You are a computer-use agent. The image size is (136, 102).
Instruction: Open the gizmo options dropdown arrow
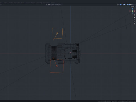(122, 5)
